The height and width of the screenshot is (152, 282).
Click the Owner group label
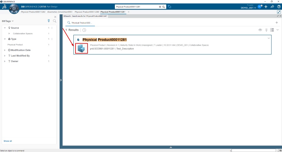click(x=15, y=61)
